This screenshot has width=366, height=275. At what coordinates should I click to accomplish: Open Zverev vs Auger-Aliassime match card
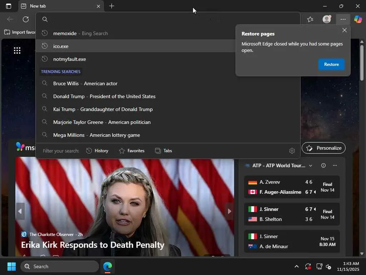pyautogui.click(x=292, y=187)
